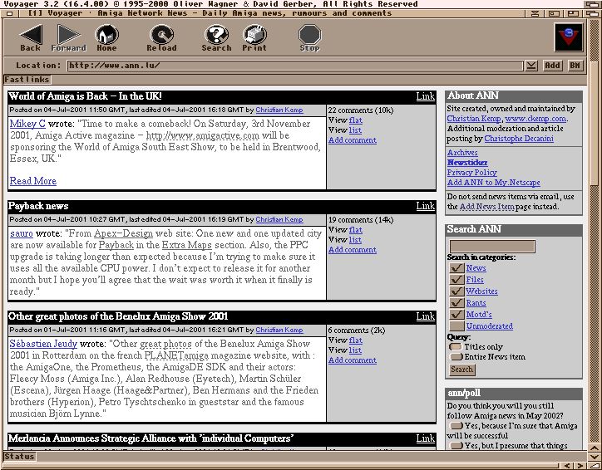View list comments for World of Amiga
Screen dimensions: 602x470
click(355, 130)
